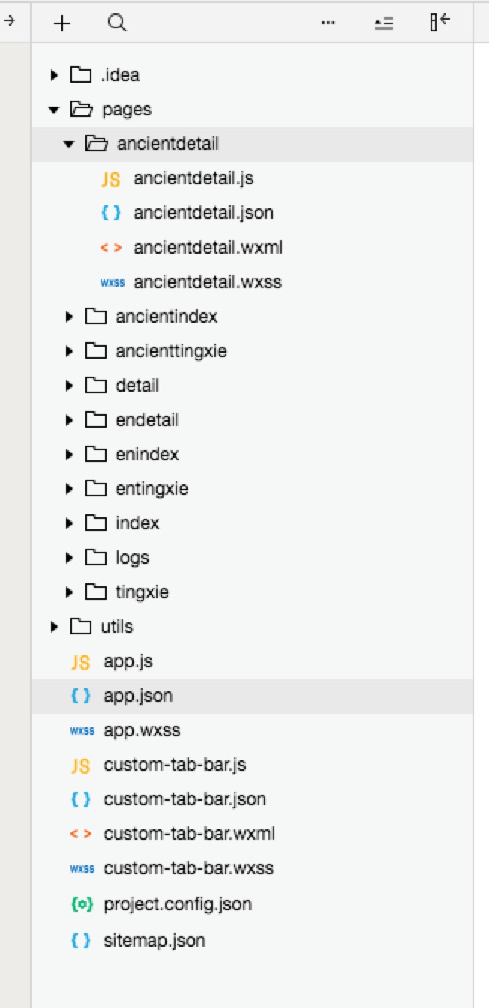Collapse the pages folder

pos(52,109)
